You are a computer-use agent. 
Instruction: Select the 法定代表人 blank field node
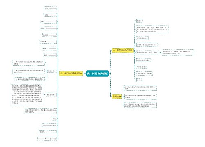click(48, 42)
